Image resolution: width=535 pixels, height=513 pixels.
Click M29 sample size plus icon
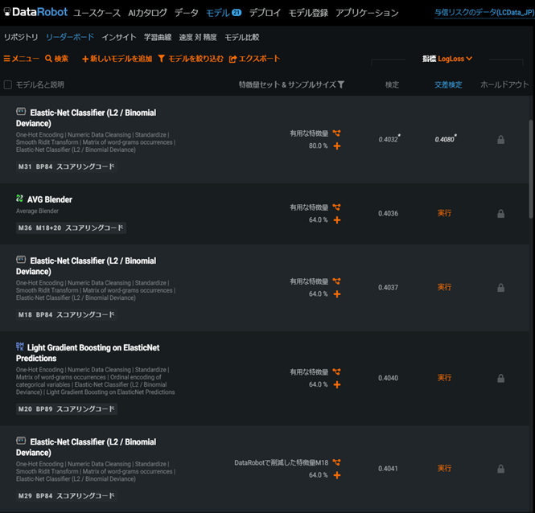(337, 475)
